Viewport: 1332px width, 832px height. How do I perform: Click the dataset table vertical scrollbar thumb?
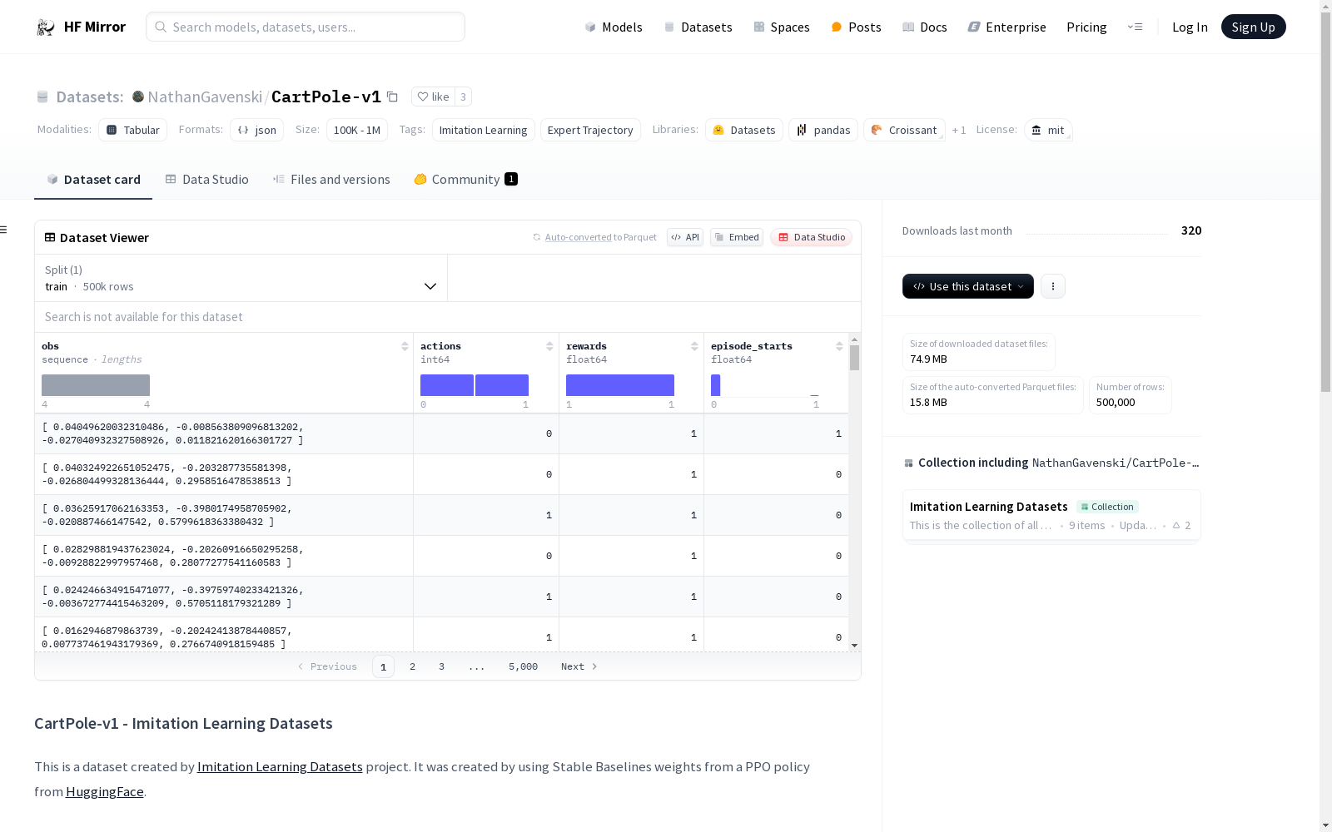(854, 358)
